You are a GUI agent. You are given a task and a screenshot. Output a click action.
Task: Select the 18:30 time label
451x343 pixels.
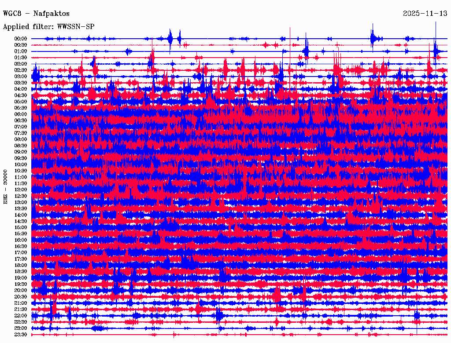pyautogui.click(x=21, y=272)
